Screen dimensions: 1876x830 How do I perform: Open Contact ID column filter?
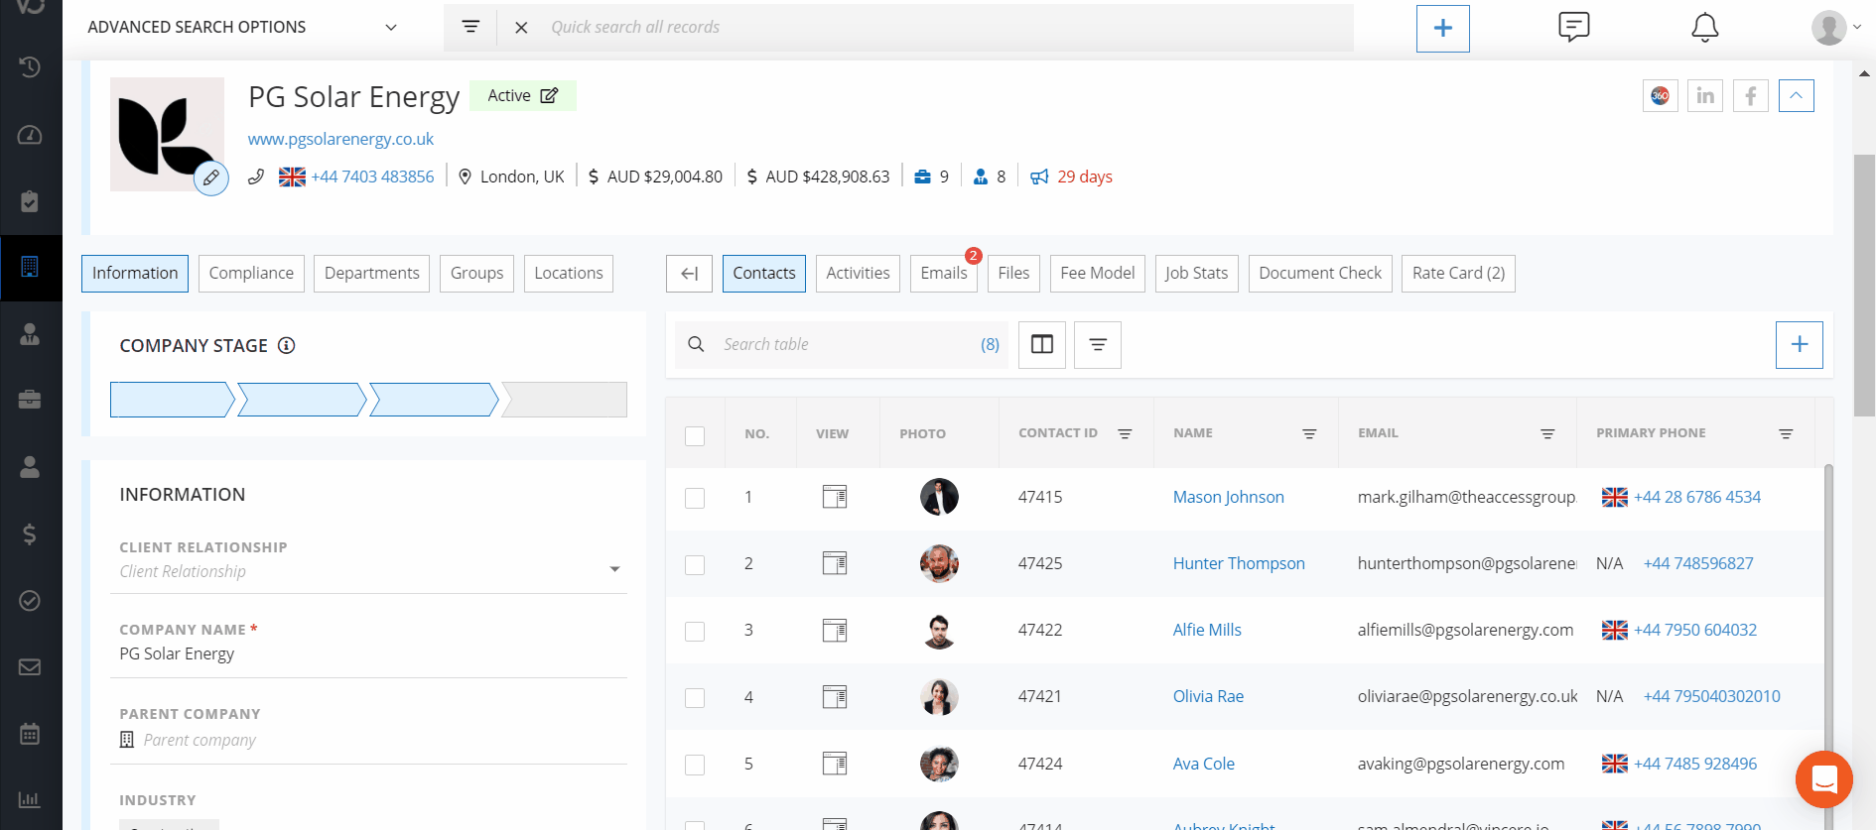1125,433
